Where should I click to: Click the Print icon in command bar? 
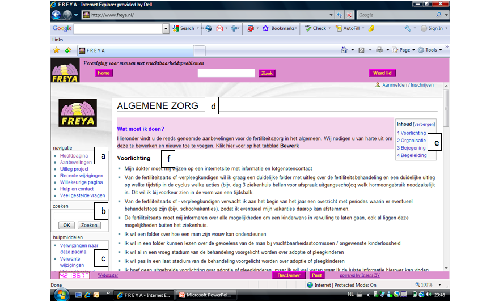(379, 50)
